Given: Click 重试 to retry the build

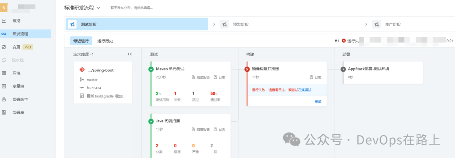Looking at the screenshot, I should [318, 102].
